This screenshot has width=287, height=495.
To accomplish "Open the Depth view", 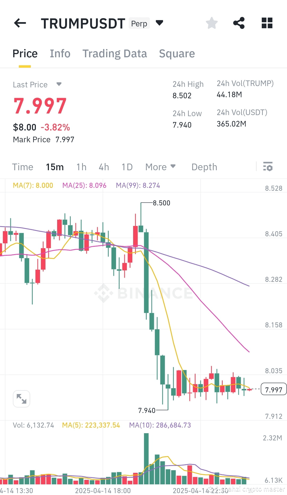I will (x=204, y=167).
